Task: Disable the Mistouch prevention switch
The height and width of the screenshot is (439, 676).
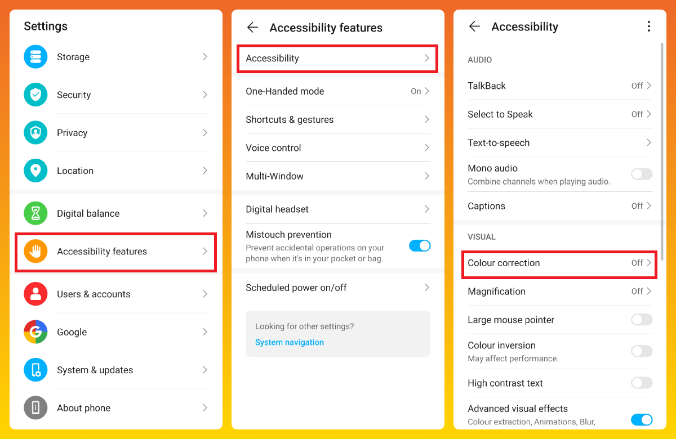Action: pos(420,246)
